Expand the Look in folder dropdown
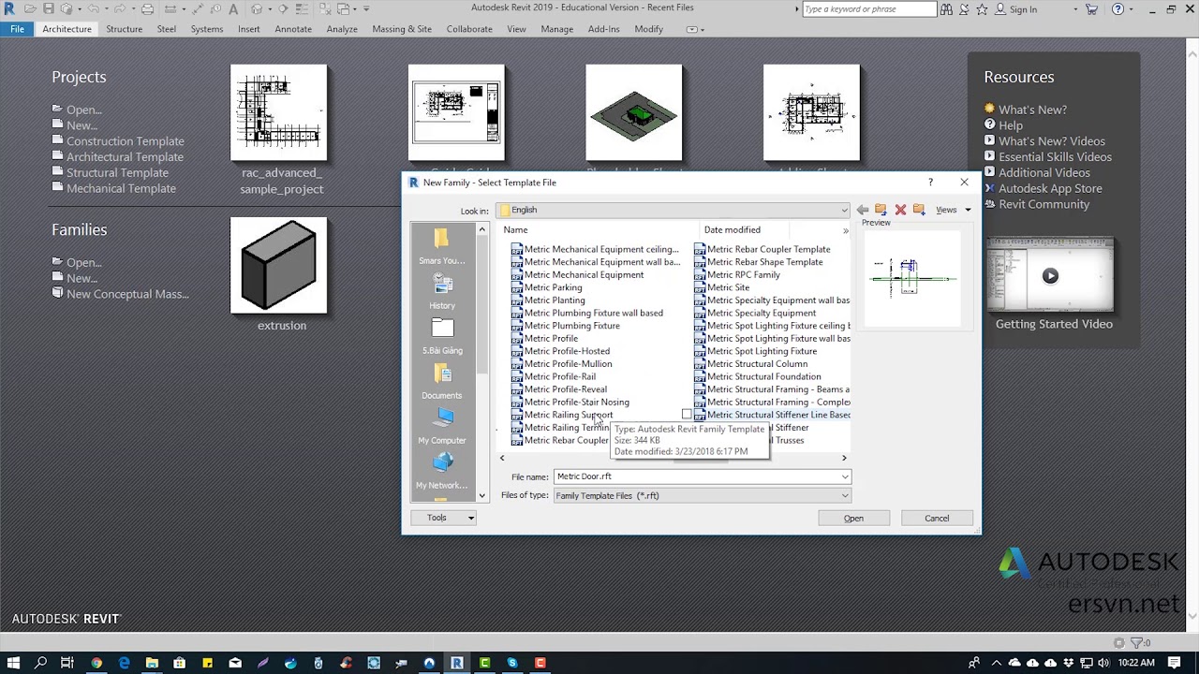This screenshot has height=674, width=1199. point(844,210)
